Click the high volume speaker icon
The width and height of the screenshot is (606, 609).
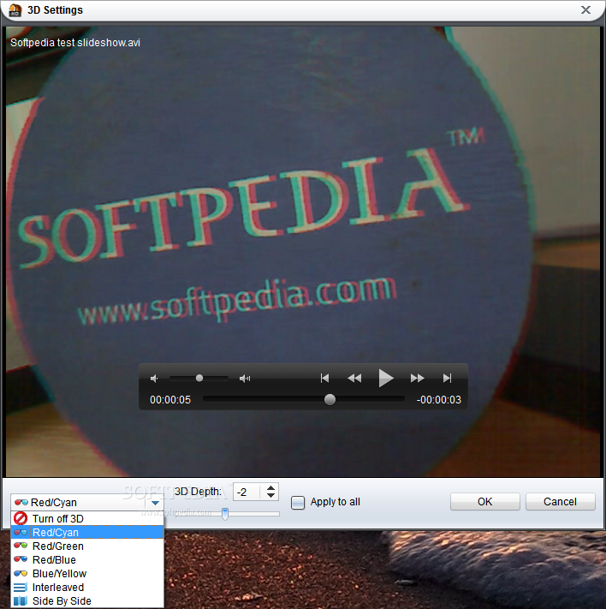tap(245, 379)
